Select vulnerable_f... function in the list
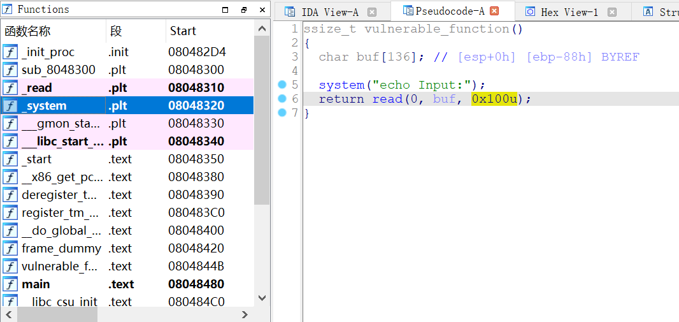Viewport: 679px width, 322px height. [61, 267]
